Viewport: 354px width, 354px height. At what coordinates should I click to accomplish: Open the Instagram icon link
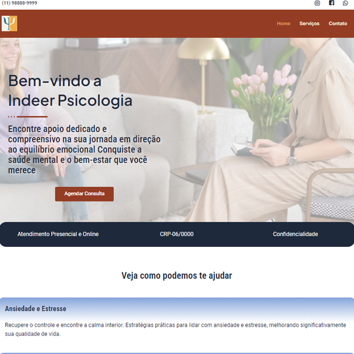click(317, 3)
